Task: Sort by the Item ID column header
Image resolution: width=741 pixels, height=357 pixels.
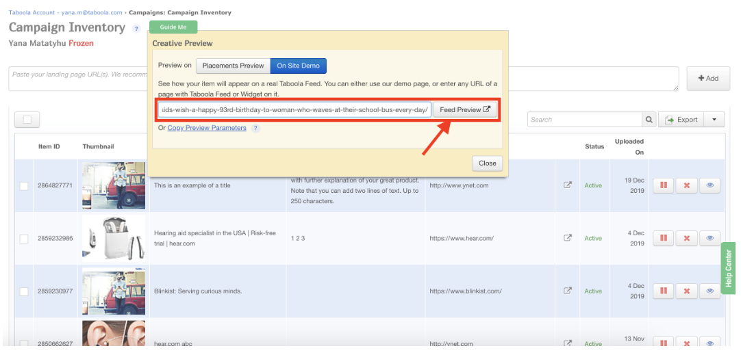Action: pyautogui.click(x=49, y=147)
